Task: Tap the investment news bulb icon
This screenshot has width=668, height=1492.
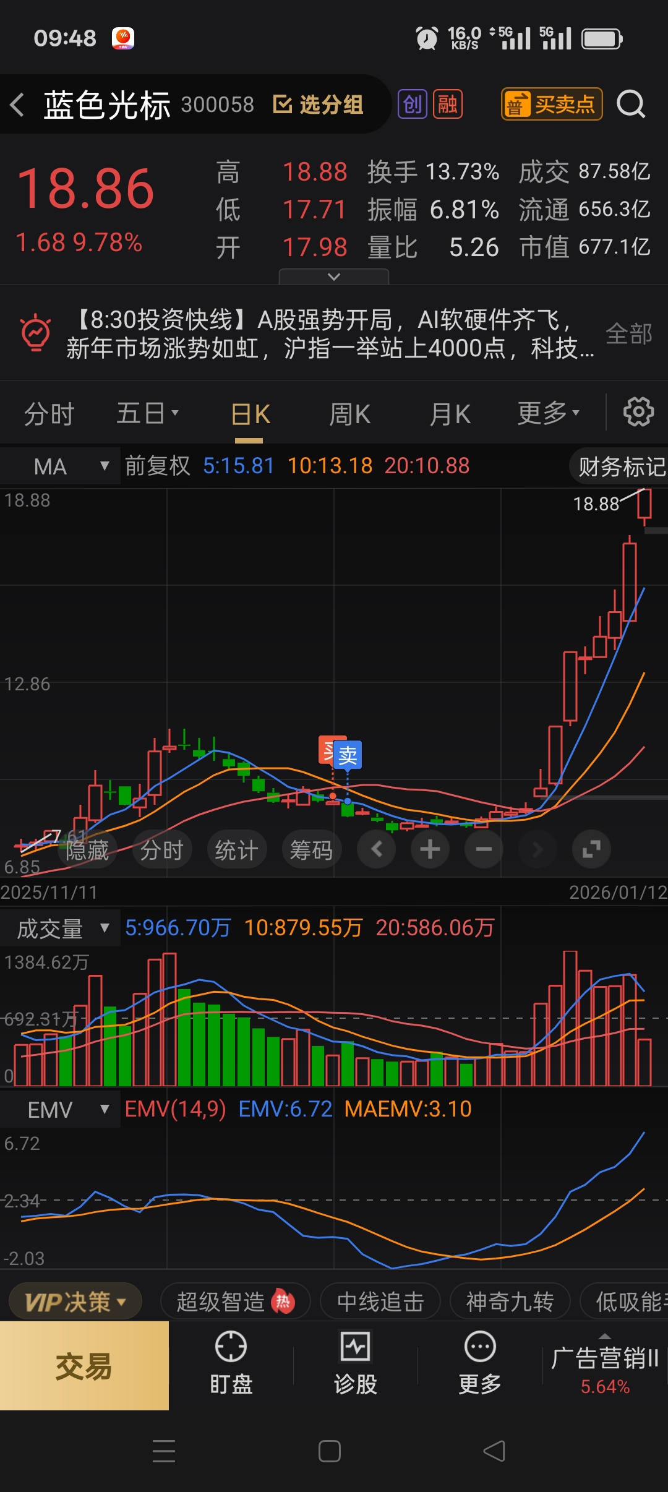Action: [x=36, y=333]
